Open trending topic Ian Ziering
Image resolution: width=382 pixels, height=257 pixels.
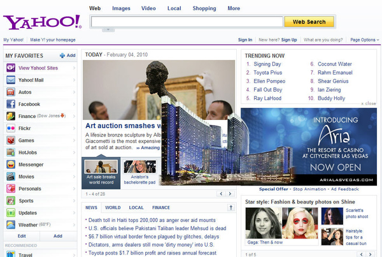coord(329,90)
